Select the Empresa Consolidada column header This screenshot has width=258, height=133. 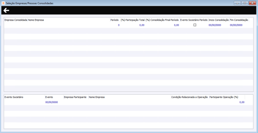(16, 20)
